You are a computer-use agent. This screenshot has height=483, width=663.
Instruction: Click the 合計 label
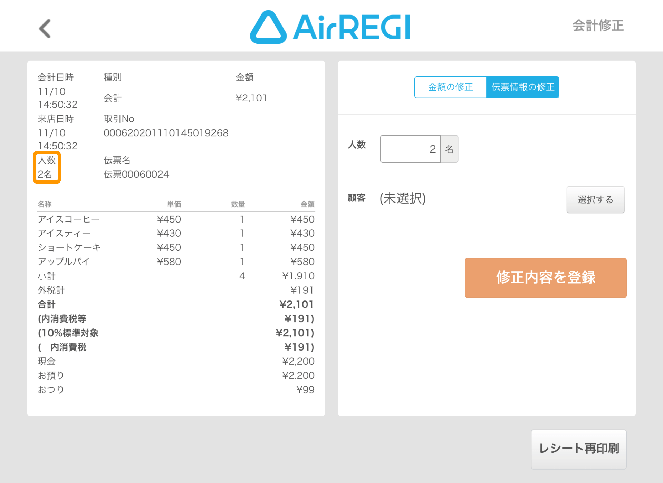point(47,304)
